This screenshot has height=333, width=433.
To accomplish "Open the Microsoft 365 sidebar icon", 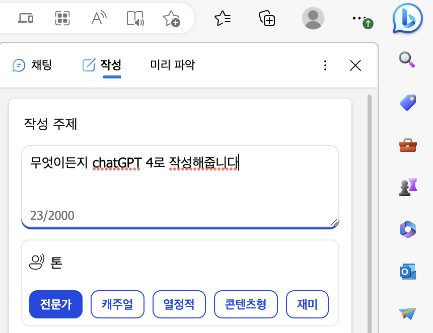I will pyautogui.click(x=408, y=229).
